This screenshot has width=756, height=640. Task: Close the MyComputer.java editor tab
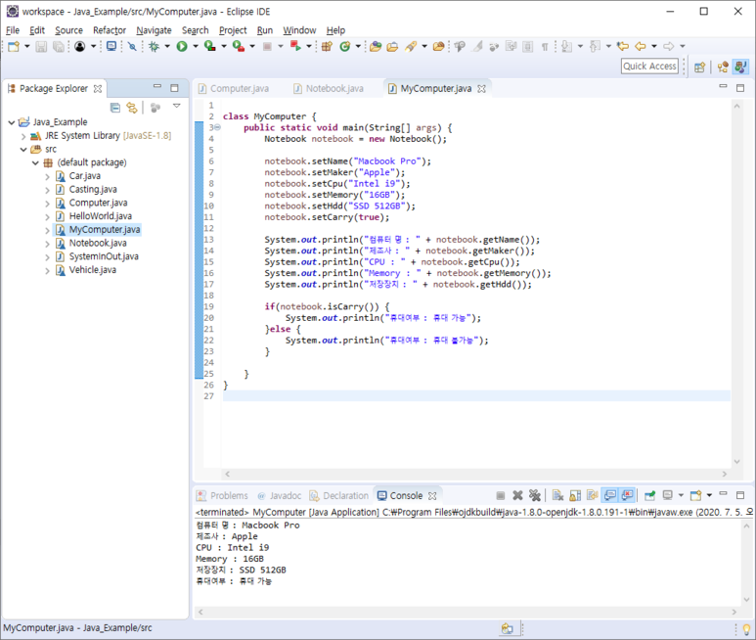[481, 89]
